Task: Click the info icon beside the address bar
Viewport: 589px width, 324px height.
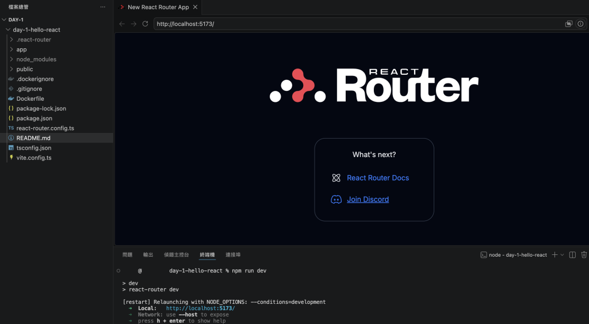Action: [580, 24]
